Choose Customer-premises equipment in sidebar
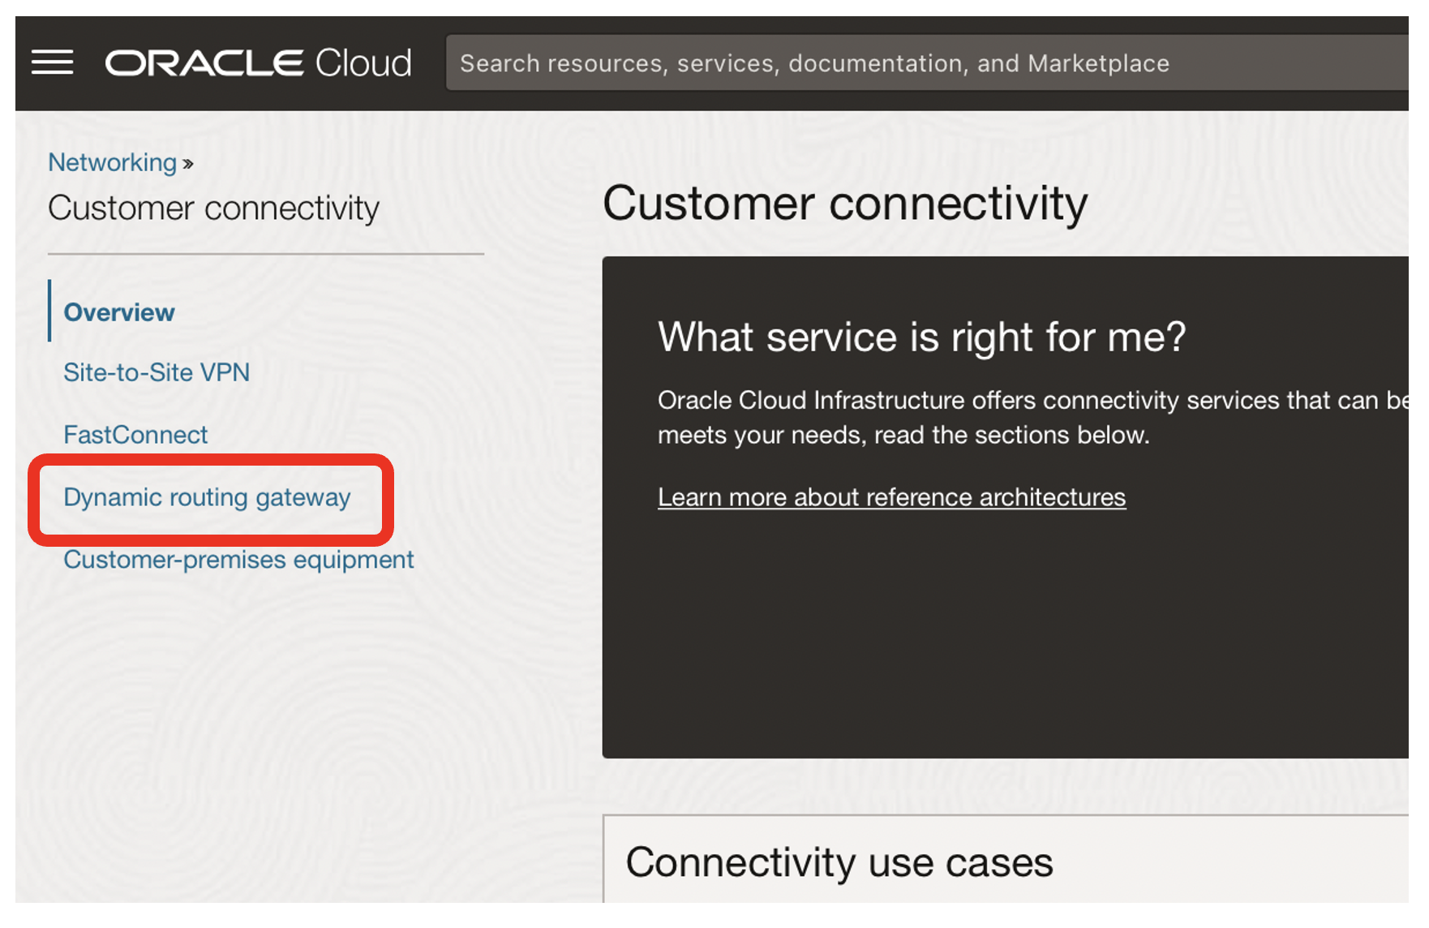 point(238,560)
